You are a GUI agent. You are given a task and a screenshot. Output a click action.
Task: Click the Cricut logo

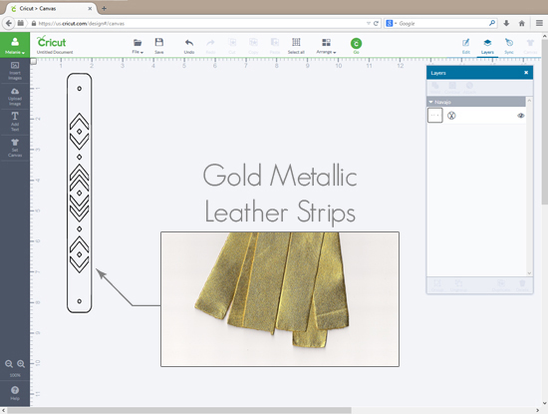[52, 42]
